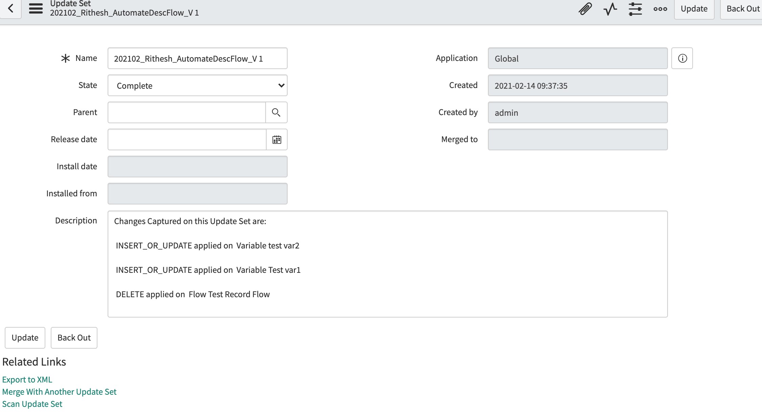This screenshot has height=415, width=762.
Task: Open the Scan Update Set link
Action: 32,404
